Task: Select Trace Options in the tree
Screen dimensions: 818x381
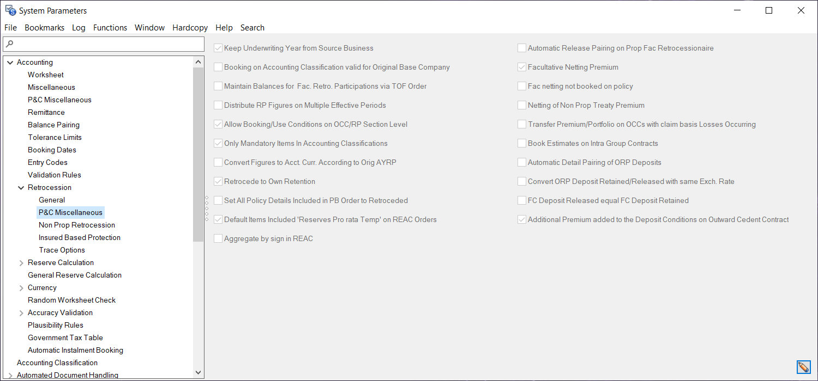Action: click(x=62, y=250)
